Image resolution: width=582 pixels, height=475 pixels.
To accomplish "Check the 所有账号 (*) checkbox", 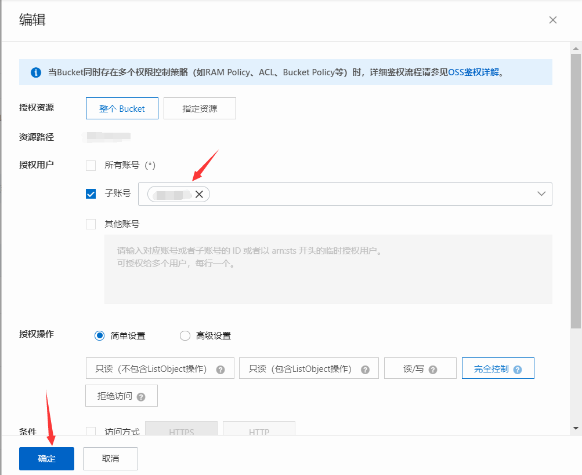I will pos(91,166).
